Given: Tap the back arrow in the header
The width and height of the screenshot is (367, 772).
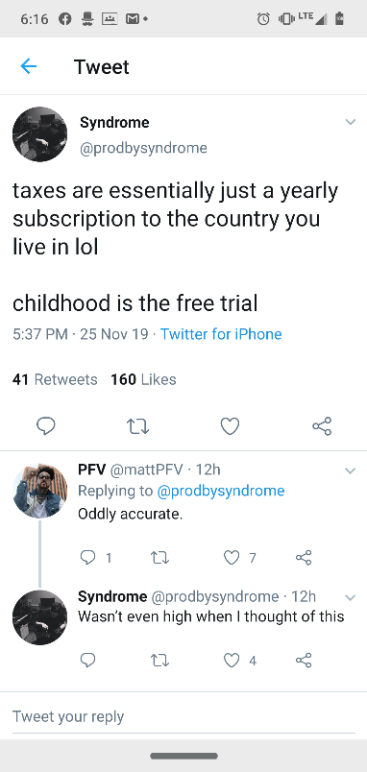Looking at the screenshot, I should [29, 66].
